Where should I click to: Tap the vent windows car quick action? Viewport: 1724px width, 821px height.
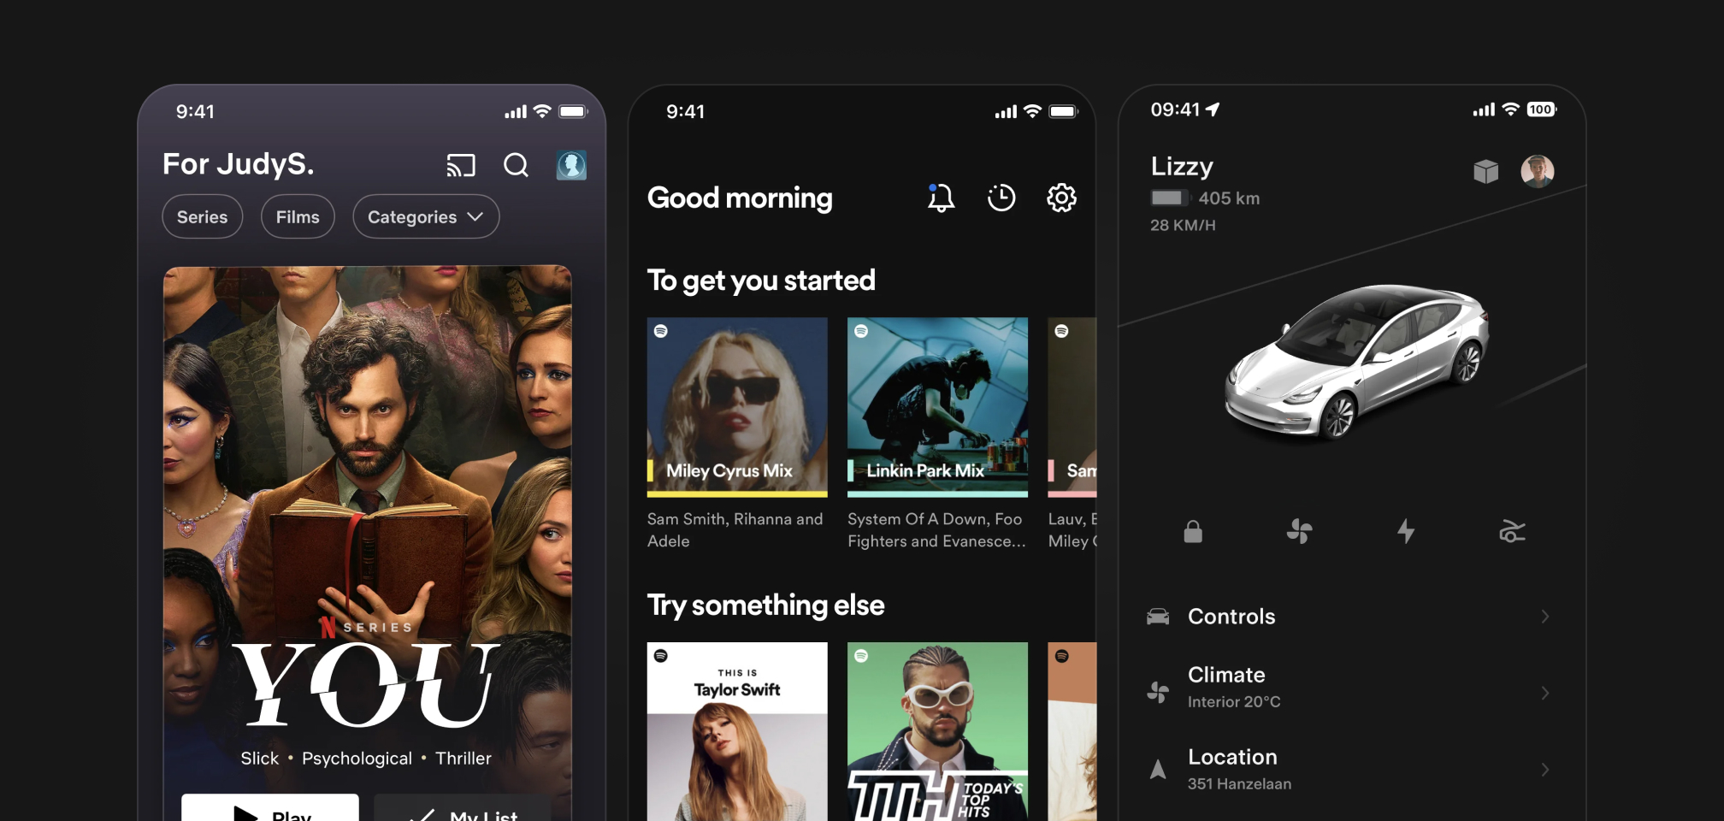[1512, 532]
